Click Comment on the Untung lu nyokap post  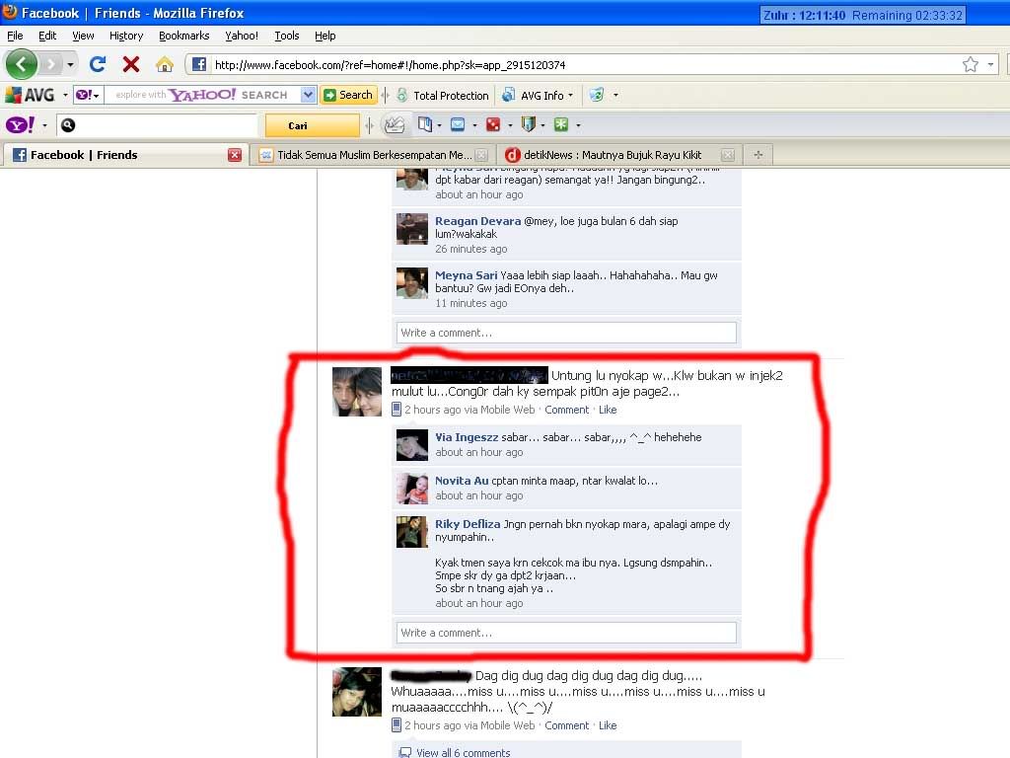[567, 410]
